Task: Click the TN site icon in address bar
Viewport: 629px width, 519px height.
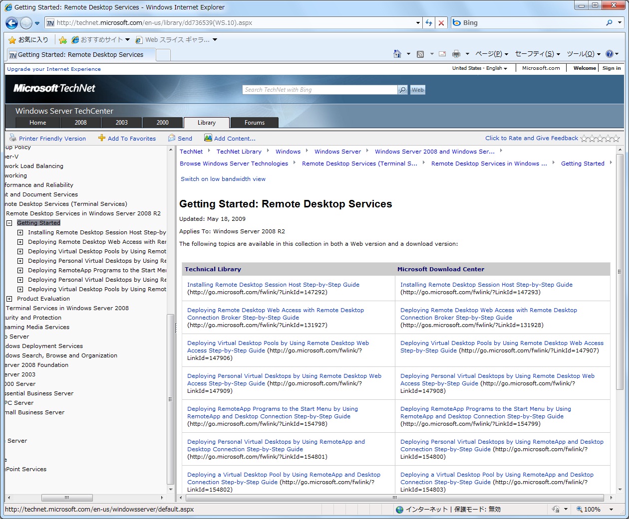Action: (x=50, y=23)
